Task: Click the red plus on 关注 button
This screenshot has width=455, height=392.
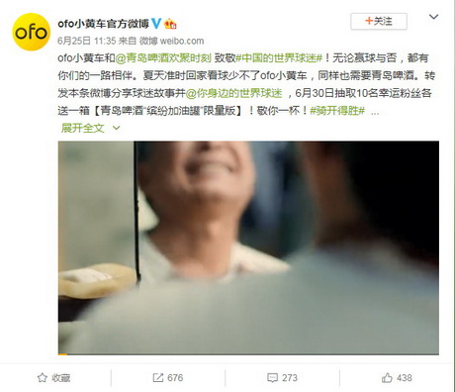Action: [x=369, y=21]
